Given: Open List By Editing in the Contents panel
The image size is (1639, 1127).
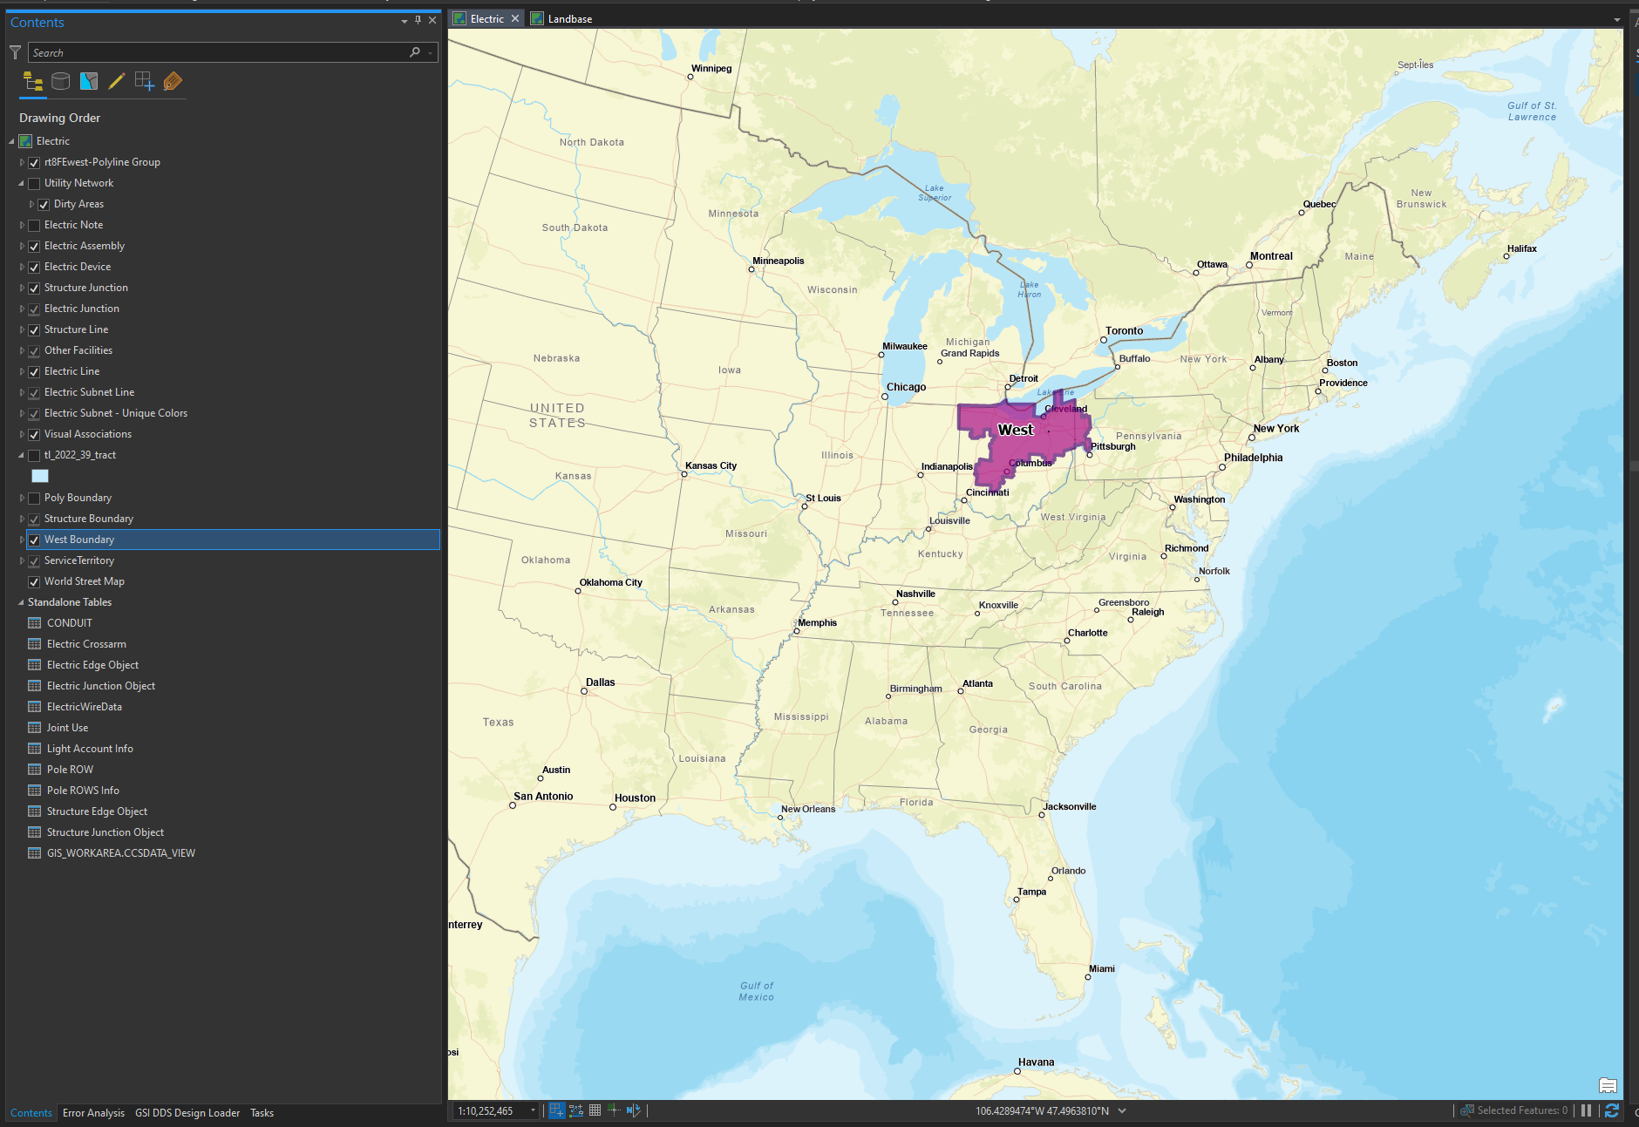Looking at the screenshot, I should coord(116,81).
